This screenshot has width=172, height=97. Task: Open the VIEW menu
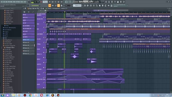[x=14, y=2]
